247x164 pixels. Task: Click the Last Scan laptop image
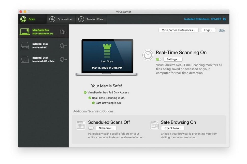[107, 57]
